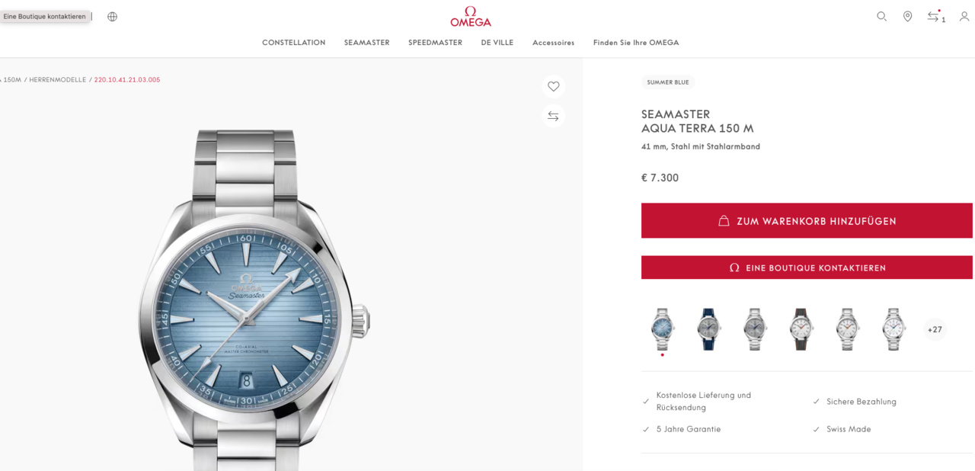The width and height of the screenshot is (975, 471).
Task: Go to the OMEGA logo homepage
Action: point(471,16)
